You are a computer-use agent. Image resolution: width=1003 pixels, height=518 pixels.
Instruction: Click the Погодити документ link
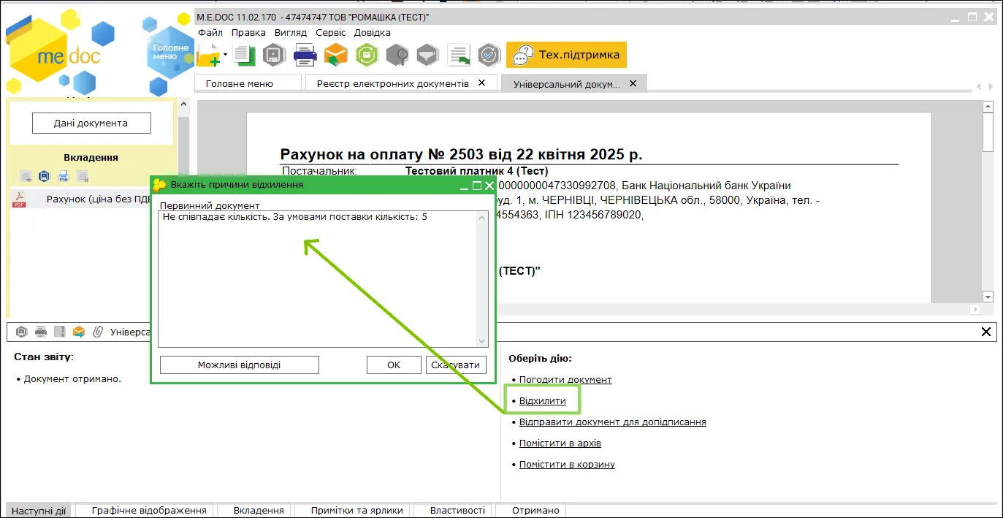click(565, 380)
